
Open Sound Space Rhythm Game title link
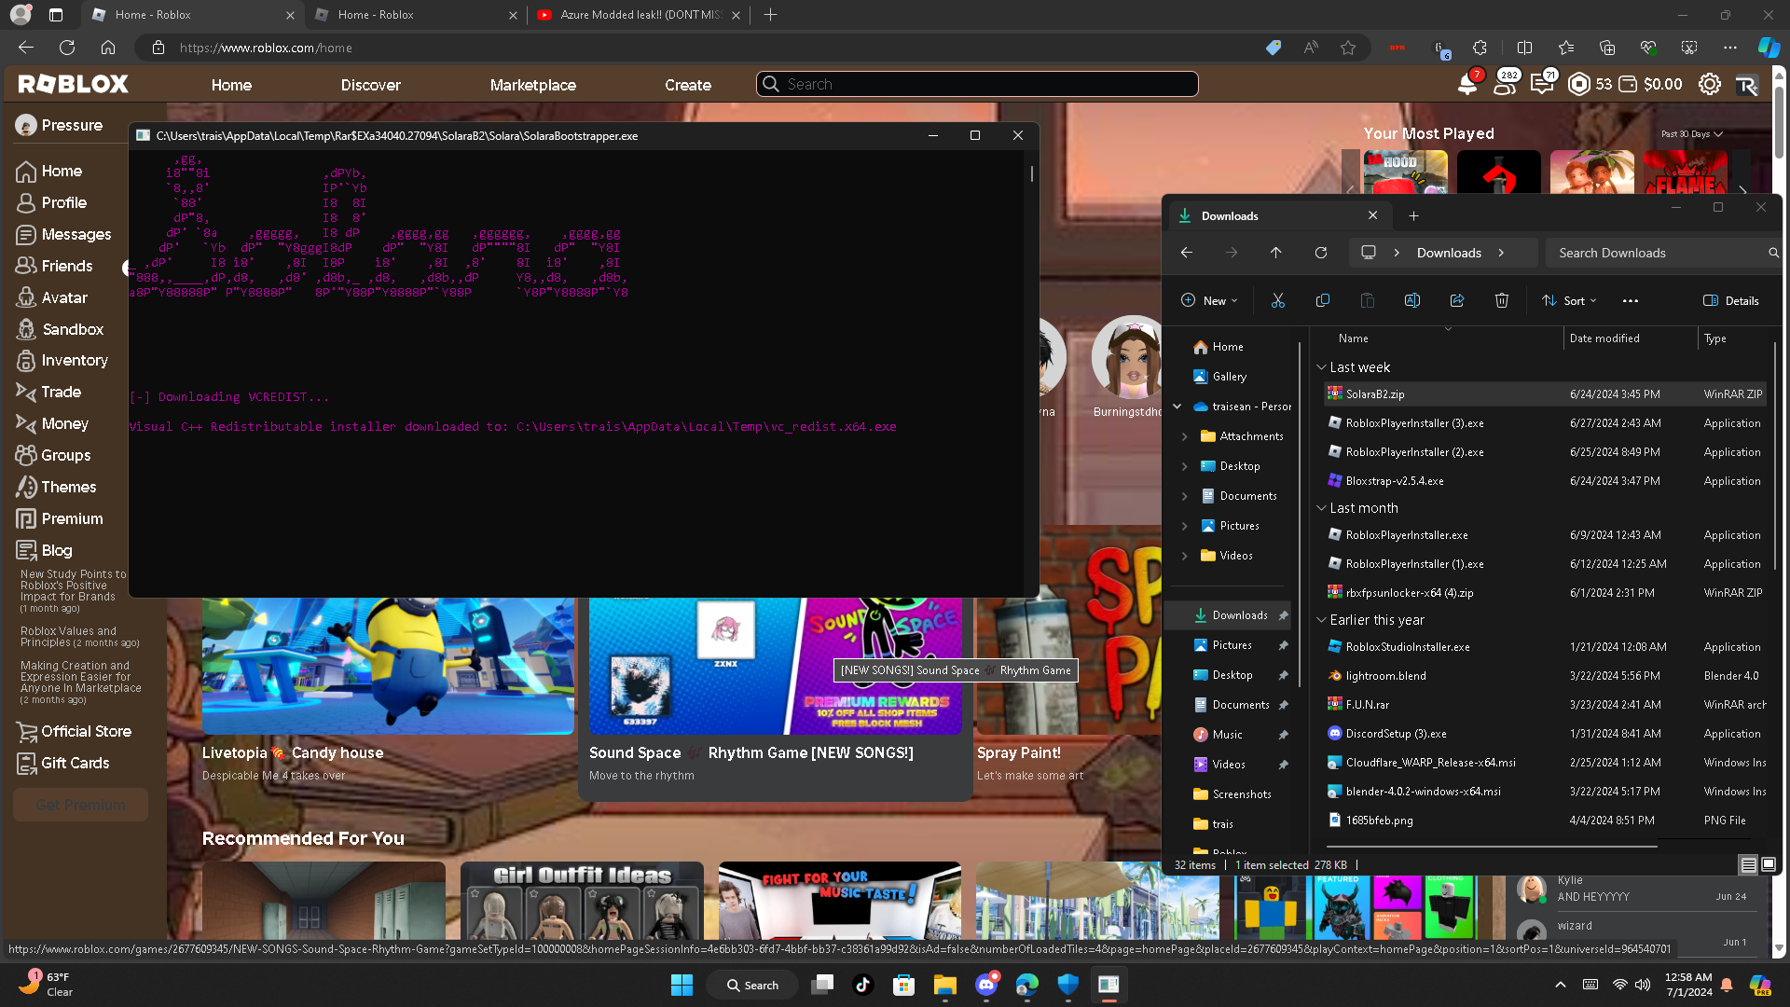751,752
